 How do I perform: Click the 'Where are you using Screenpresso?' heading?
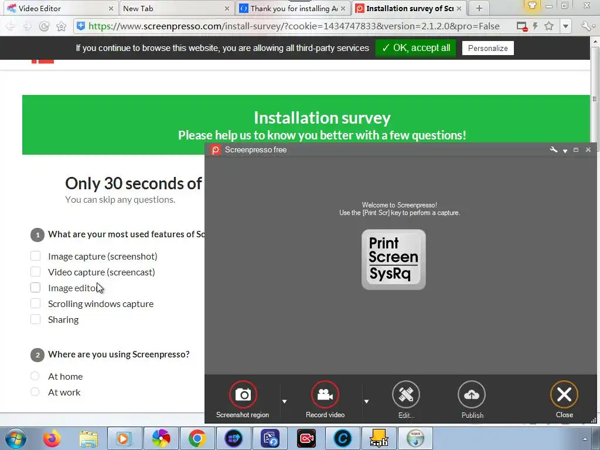point(118,354)
